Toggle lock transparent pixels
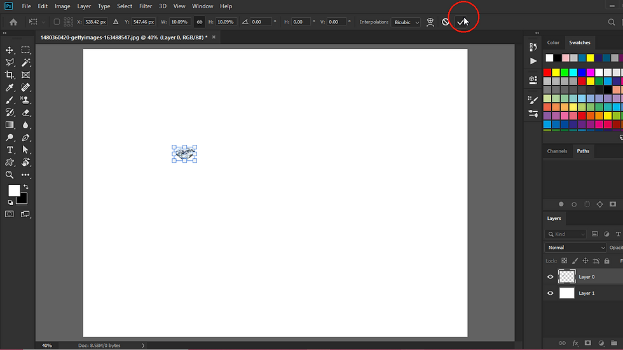623x350 pixels. pyautogui.click(x=565, y=260)
